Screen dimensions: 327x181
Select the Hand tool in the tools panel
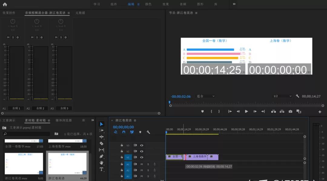(x=101, y=163)
